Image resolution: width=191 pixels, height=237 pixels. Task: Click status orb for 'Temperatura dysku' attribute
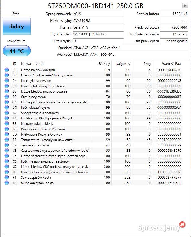(7, 145)
